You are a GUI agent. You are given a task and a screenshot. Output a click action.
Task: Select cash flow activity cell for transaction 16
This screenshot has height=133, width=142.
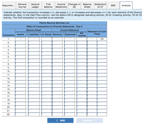102,93
